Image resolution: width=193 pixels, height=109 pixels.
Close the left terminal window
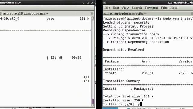tap(92, 3)
